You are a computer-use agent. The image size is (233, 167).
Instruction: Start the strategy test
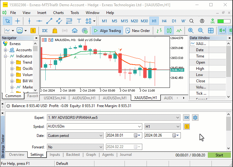pyautogui.click(x=219, y=155)
